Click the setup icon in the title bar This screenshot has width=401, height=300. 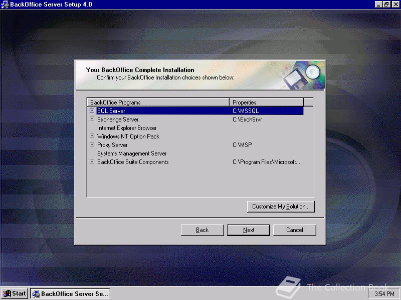[5, 4]
